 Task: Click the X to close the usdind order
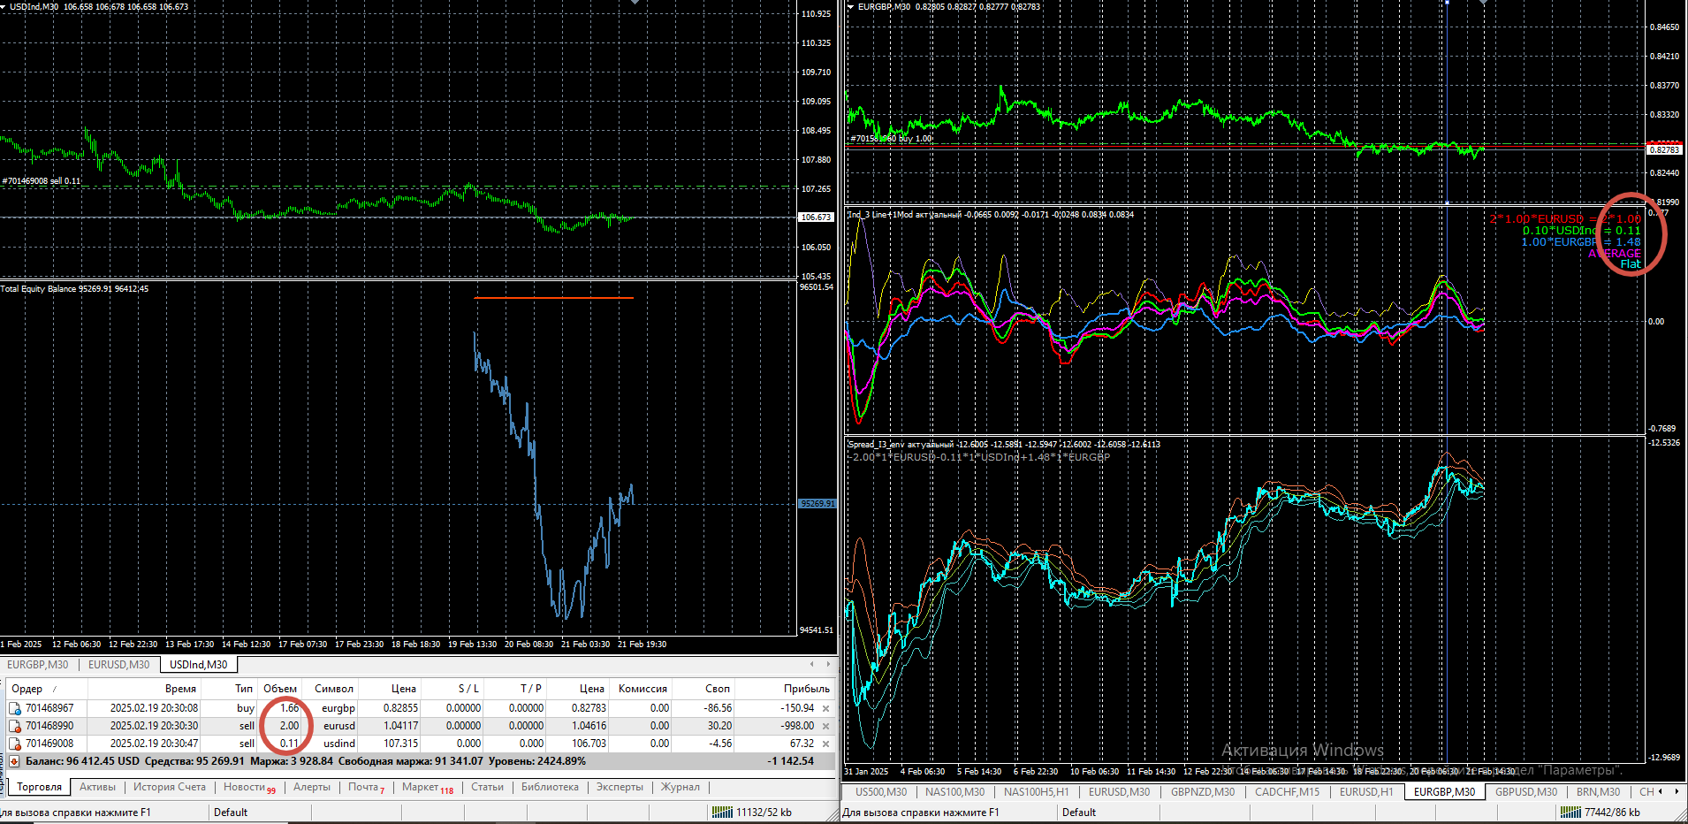coord(825,744)
